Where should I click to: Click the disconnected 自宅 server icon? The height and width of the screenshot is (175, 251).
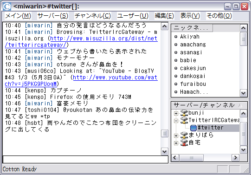184,143
